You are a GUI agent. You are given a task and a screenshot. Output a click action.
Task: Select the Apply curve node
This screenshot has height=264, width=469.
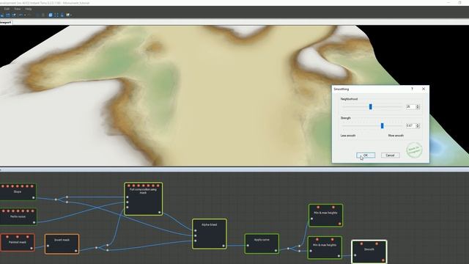[262, 243]
